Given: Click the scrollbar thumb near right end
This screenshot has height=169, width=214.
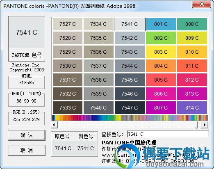Looking at the screenshot, I should (196, 125).
